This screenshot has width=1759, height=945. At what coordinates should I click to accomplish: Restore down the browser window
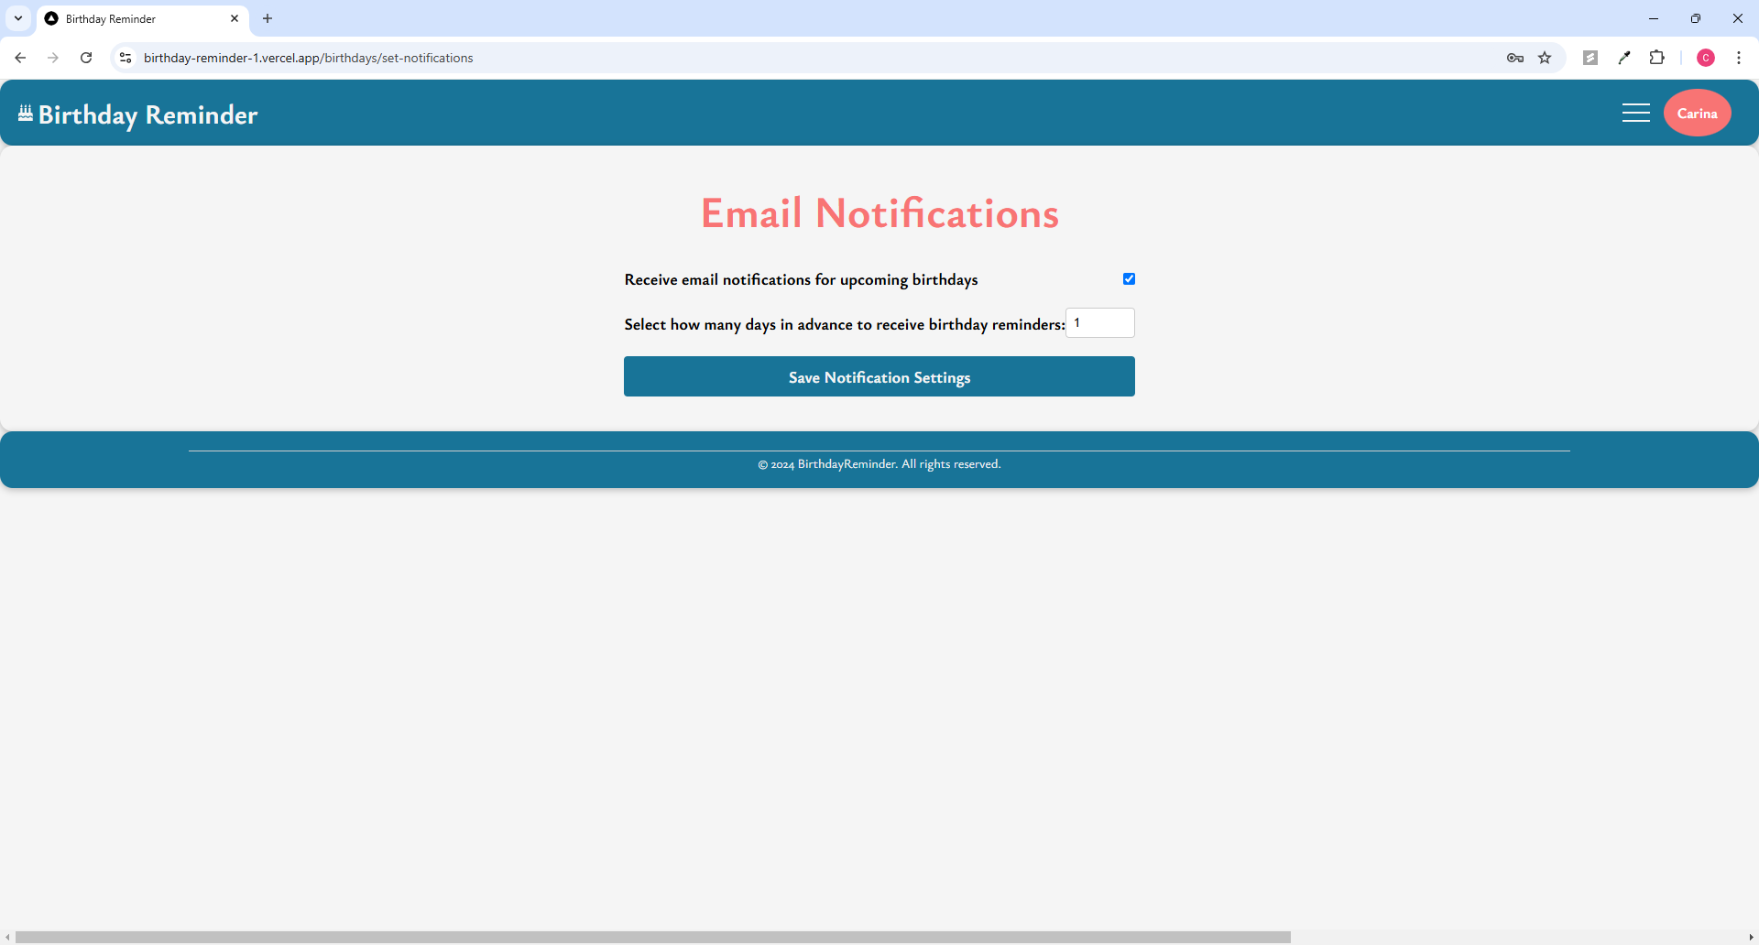1696,18
